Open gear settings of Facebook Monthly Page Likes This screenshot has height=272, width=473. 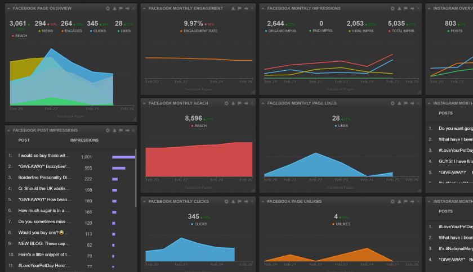pyautogui.click(x=392, y=103)
